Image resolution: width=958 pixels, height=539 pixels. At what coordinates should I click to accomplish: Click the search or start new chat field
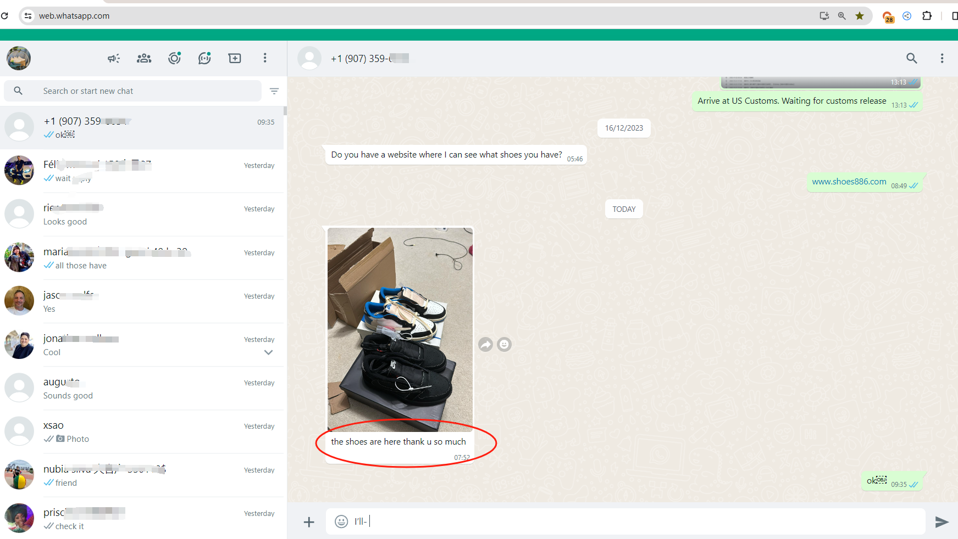(x=148, y=91)
